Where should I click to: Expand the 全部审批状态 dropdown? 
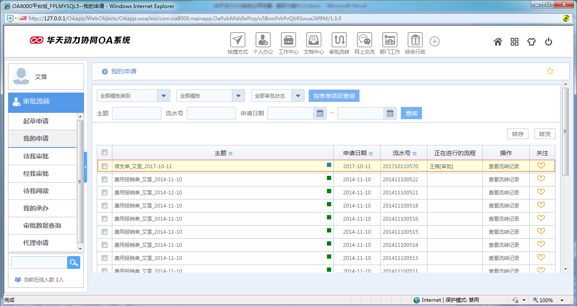pos(298,96)
